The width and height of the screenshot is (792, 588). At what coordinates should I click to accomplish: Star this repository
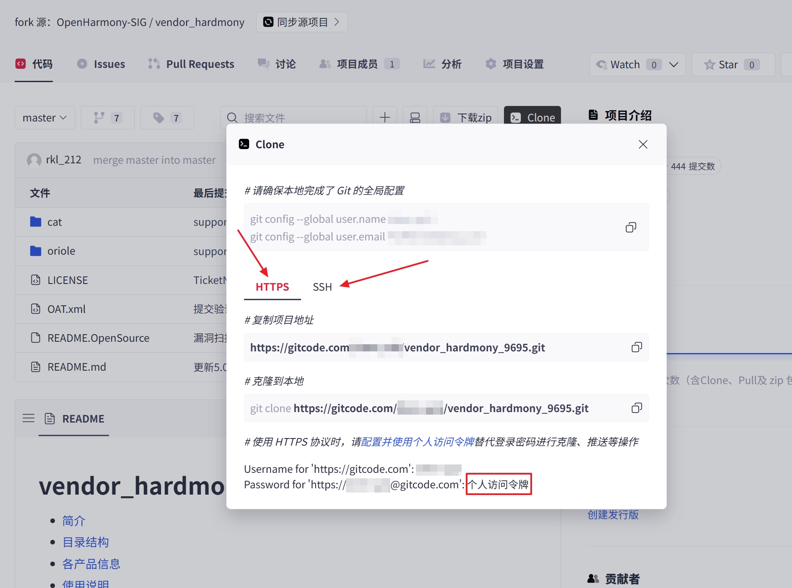[733, 64]
